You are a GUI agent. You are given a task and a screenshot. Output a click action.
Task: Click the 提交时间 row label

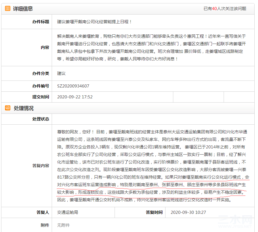[41, 97]
